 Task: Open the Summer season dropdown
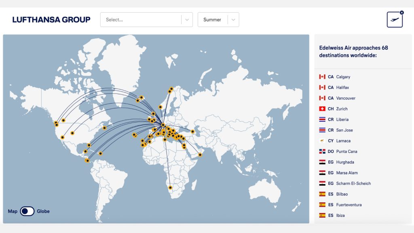[x=218, y=19]
